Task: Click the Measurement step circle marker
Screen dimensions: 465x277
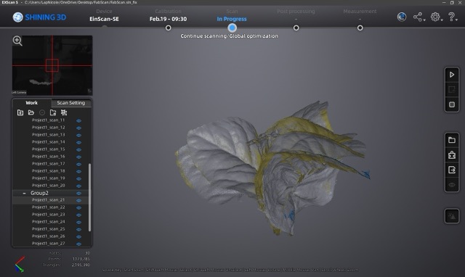Action: tap(360, 28)
